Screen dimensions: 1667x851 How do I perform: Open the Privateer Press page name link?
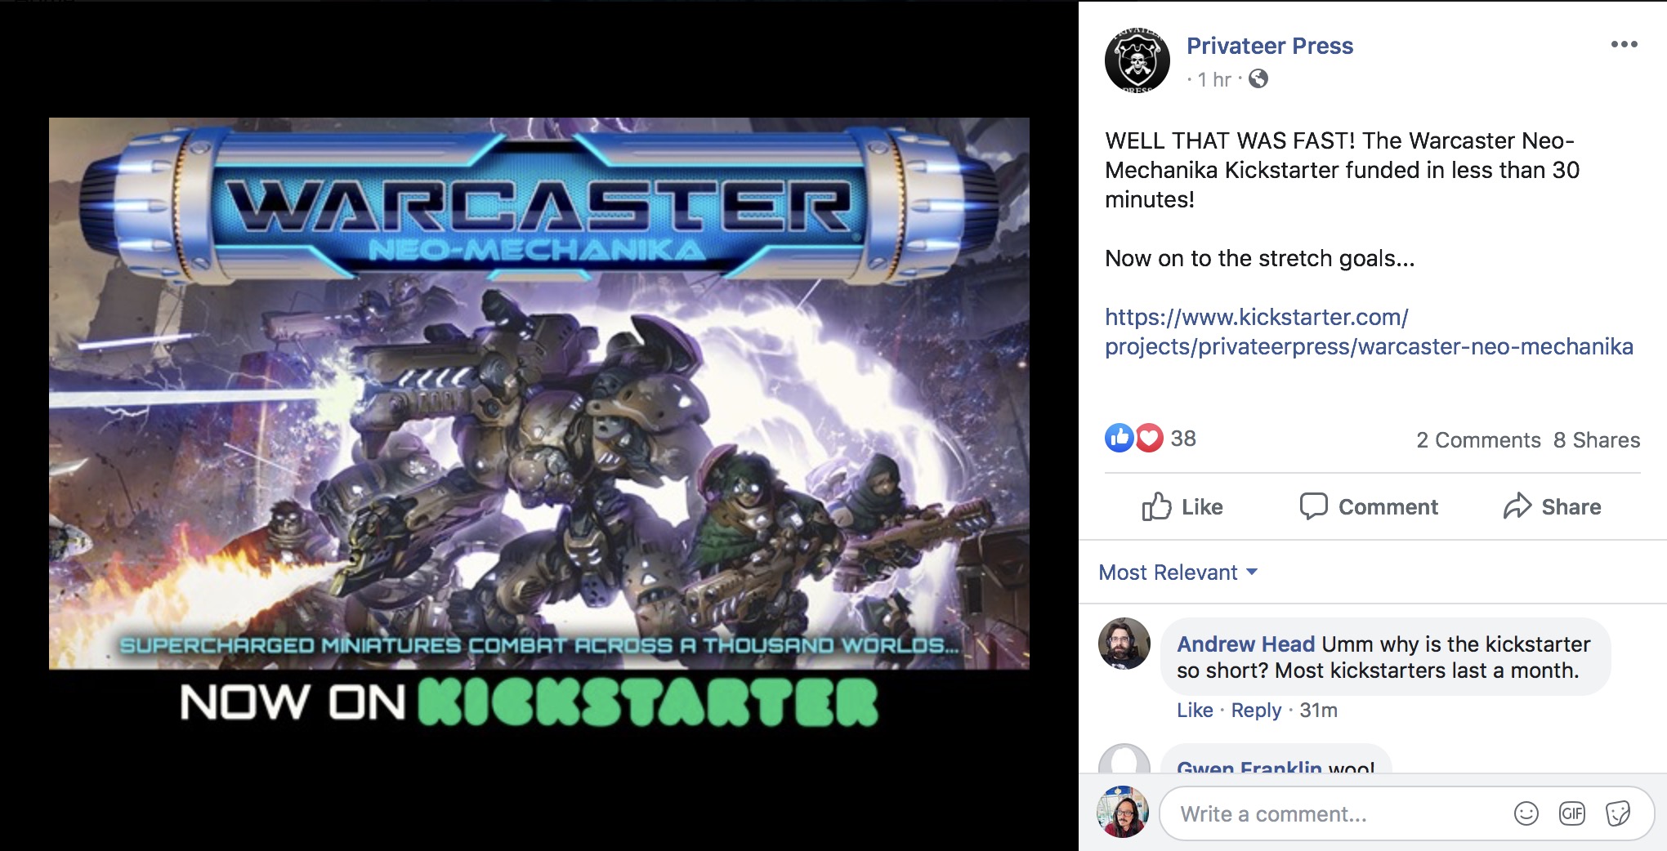1269,46
